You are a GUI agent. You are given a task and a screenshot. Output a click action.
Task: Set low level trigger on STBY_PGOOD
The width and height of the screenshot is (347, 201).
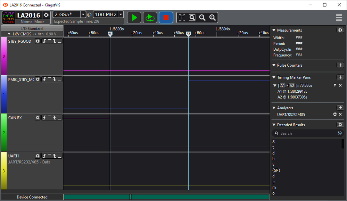(x=59, y=41)
